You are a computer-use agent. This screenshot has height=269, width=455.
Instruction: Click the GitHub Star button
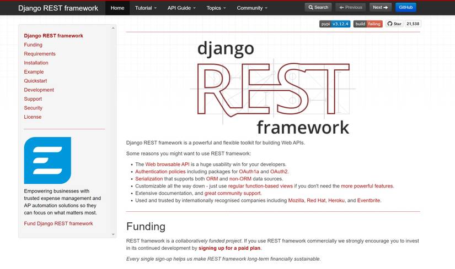[x=394, y=24]
